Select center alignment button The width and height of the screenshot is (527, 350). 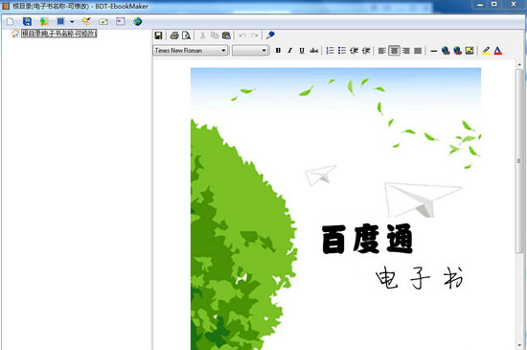(394, 51)
